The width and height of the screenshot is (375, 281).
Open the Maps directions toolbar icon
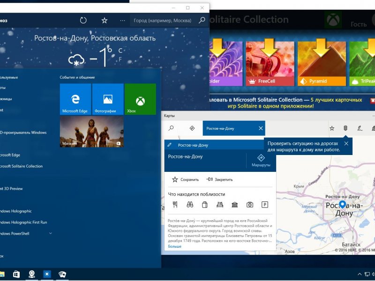192,128
